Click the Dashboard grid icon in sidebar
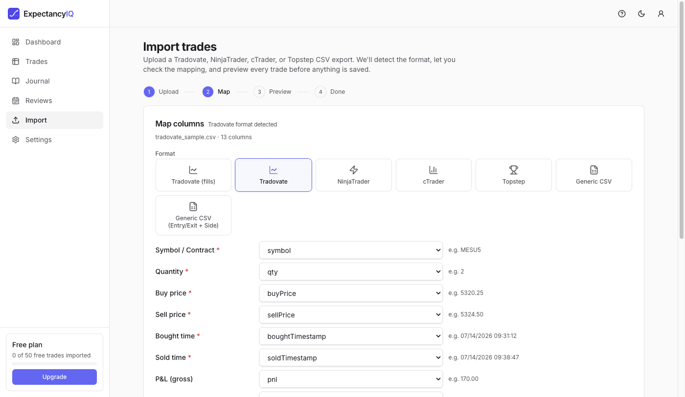The width and height of the screenshot is (685, 397). click(16, 42)
